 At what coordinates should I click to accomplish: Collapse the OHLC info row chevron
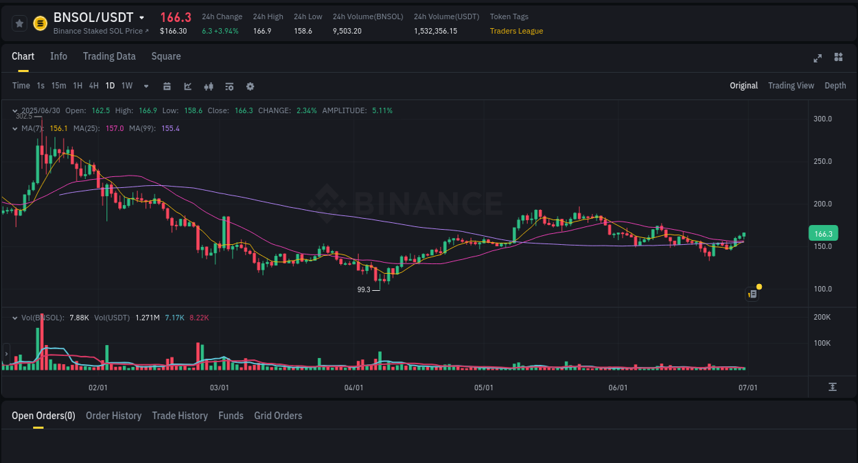[15, 110]
